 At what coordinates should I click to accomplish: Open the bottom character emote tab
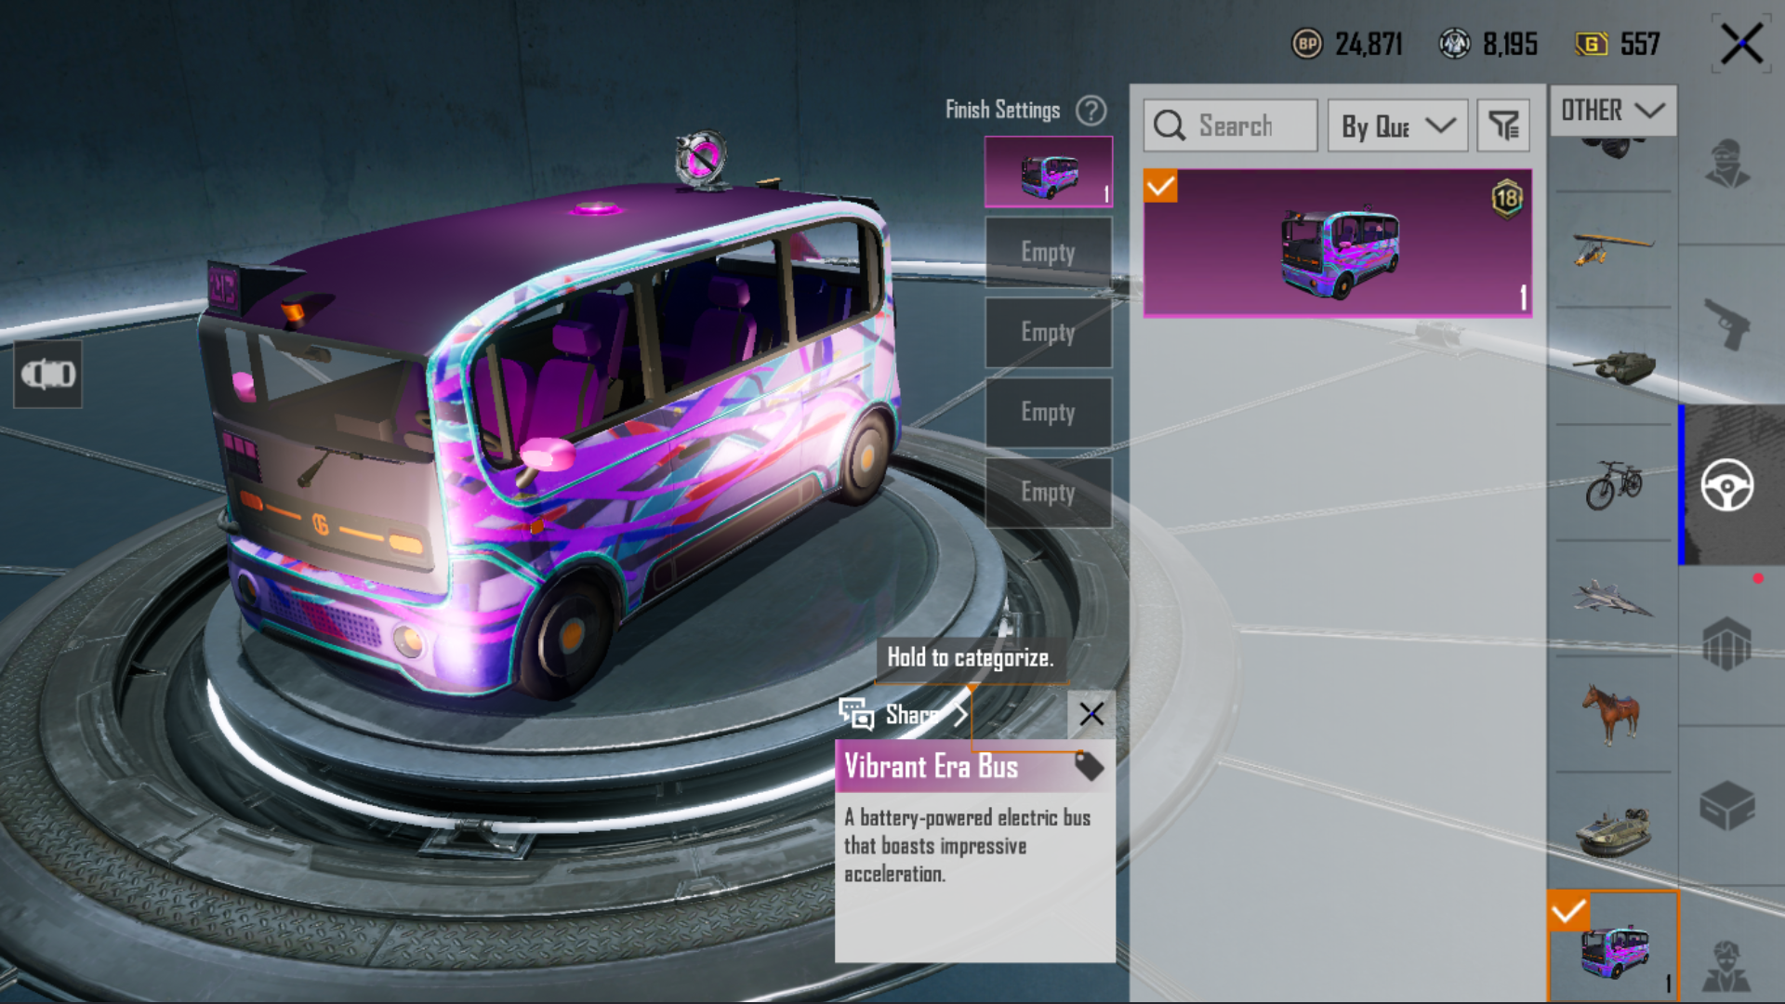point(1729,965)
